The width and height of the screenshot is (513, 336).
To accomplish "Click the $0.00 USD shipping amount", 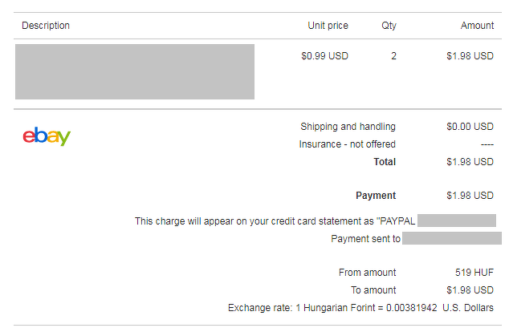I will tap(470, 127).
